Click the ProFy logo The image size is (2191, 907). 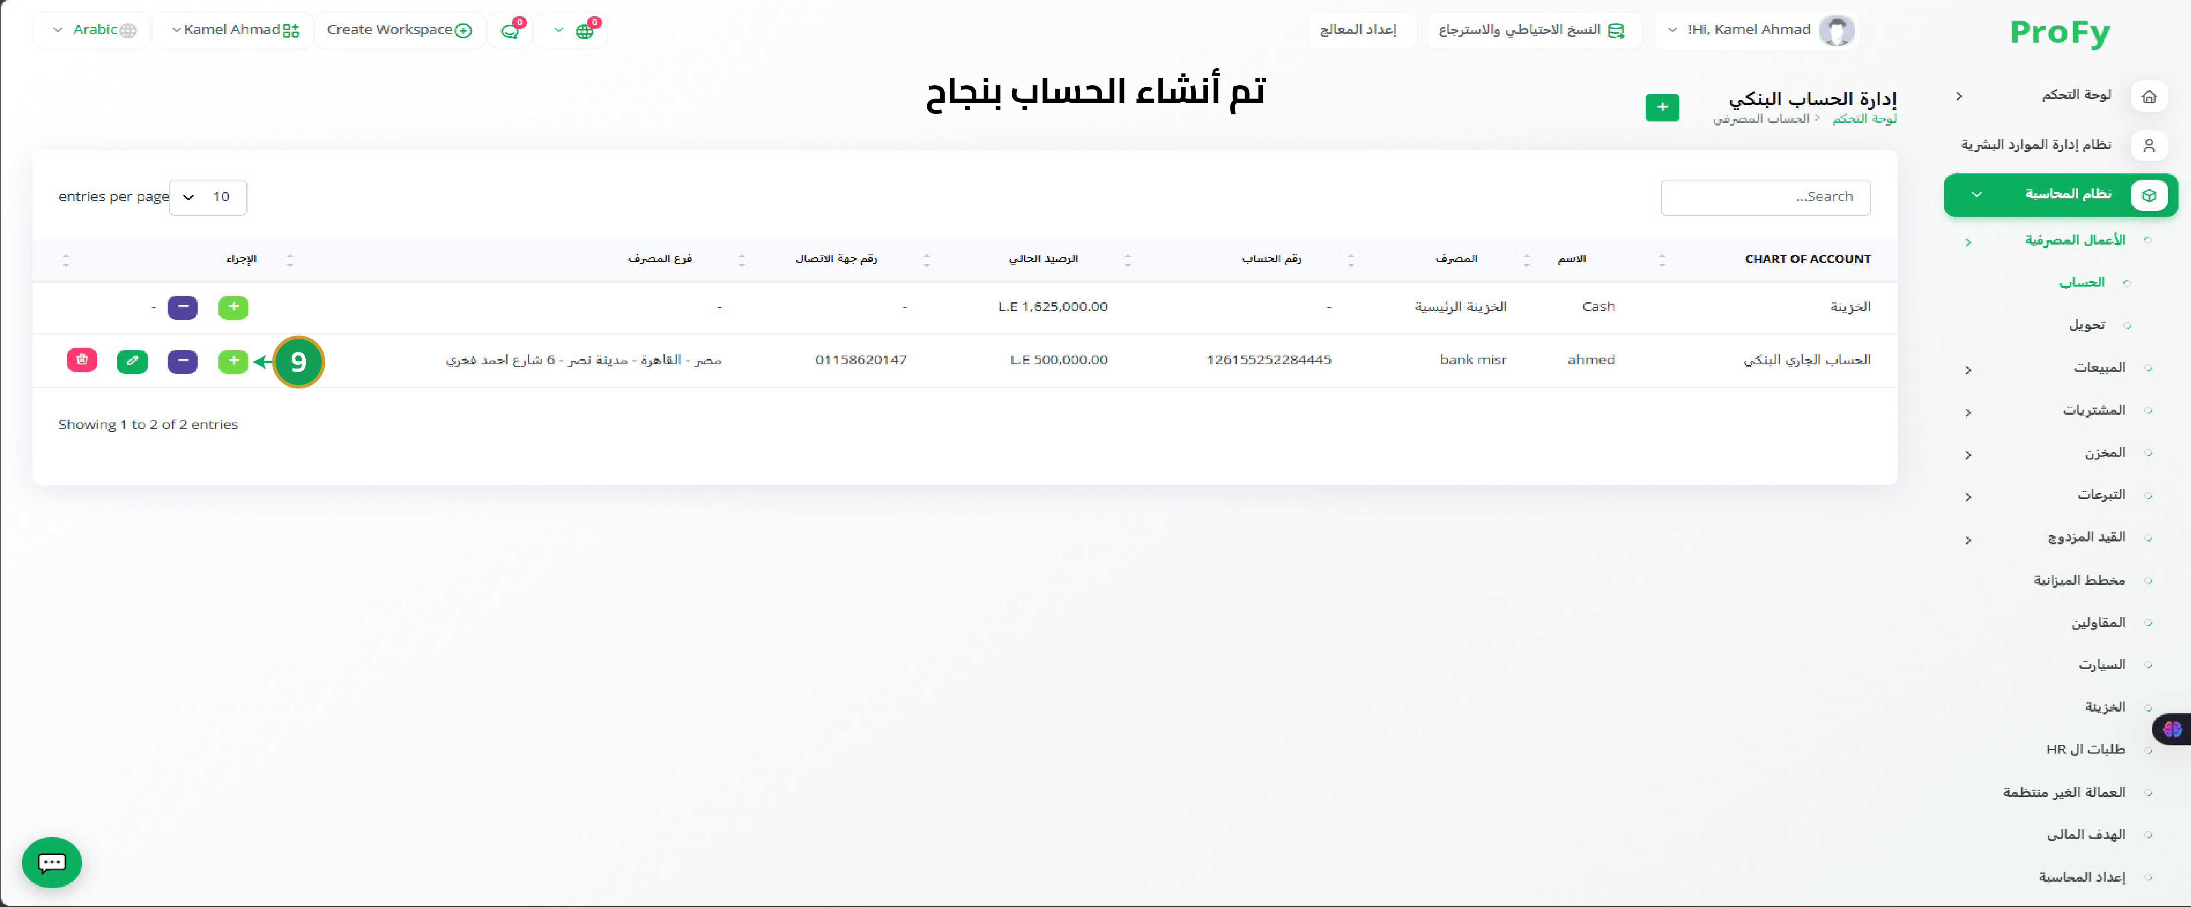2059,33
